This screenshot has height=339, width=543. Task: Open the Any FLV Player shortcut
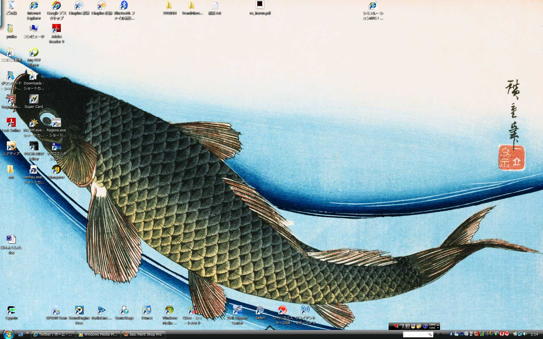(x=34, y=53)
